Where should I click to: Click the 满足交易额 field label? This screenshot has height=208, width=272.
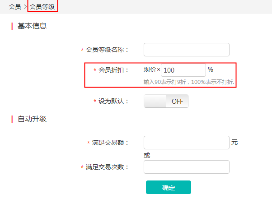point(110,143)
